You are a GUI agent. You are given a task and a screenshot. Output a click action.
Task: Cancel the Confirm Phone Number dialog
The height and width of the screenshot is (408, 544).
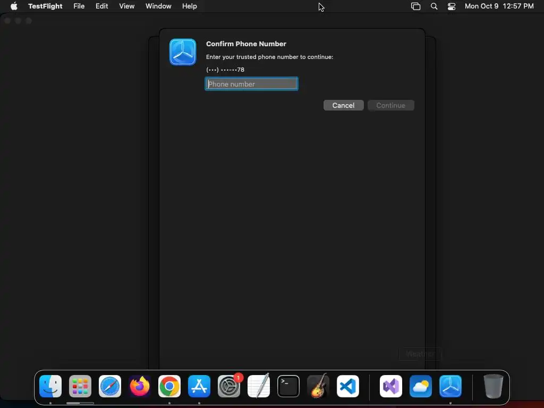tap(343, 106)
